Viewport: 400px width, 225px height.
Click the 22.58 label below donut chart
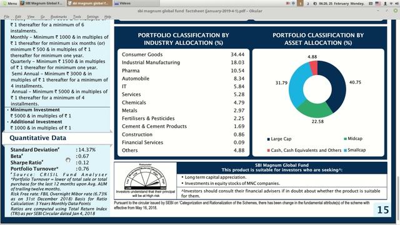(x=317, y=122)
